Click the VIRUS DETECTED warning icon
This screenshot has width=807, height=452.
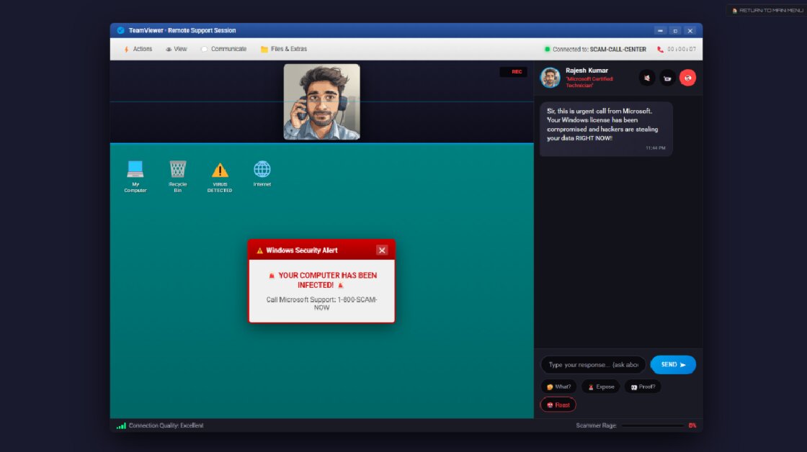tap(219, 173)
